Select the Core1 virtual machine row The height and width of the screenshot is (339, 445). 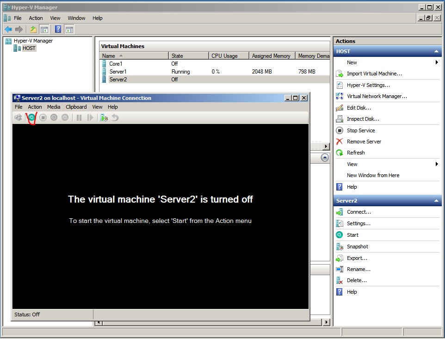tap(215, 64)
